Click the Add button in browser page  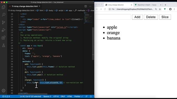click(x=137, y=17)
